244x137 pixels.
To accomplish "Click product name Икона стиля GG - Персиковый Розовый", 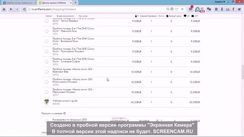I will pos(73,91).
